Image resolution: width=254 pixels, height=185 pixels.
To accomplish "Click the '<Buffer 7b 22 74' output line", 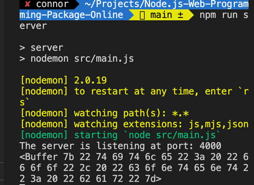I will tap(134, 157).
